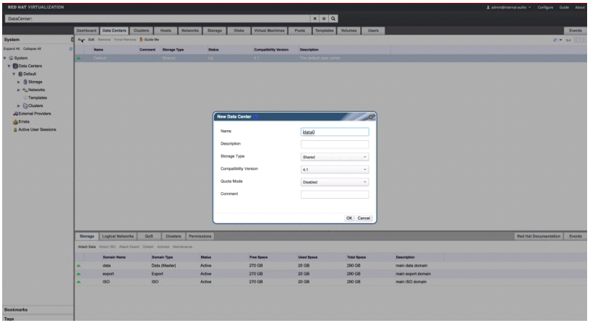Open the Quota Mode dropdown

click(x=335, y=182)
